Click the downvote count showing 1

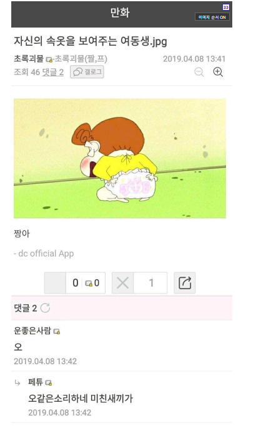tap(150, 283)
